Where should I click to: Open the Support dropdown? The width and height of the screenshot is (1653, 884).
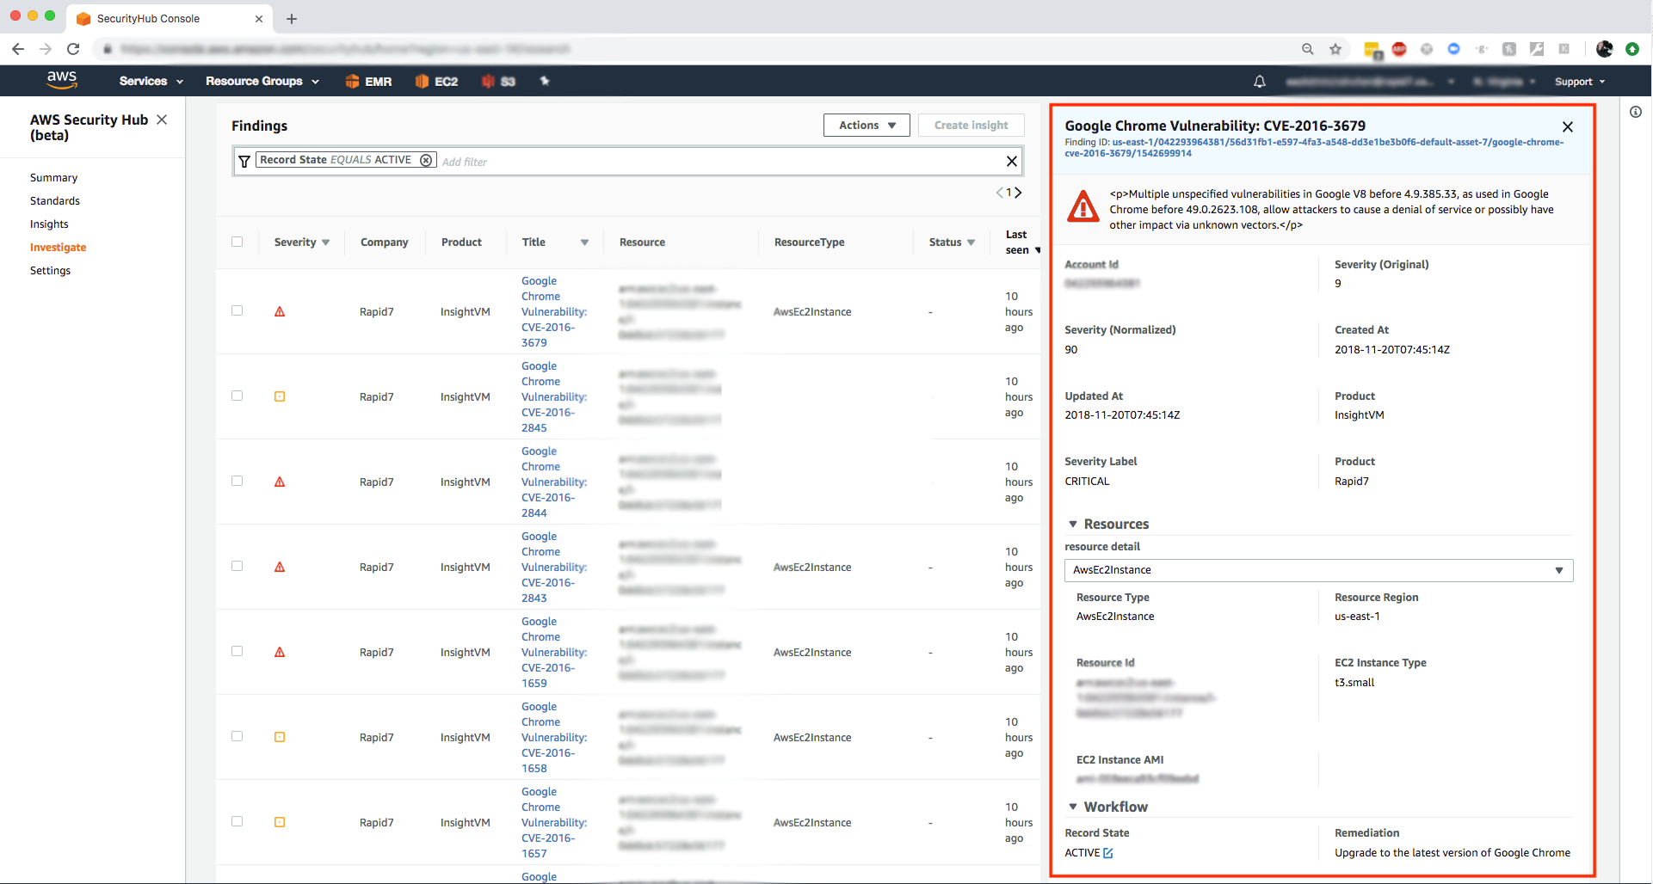point(1580,82)
